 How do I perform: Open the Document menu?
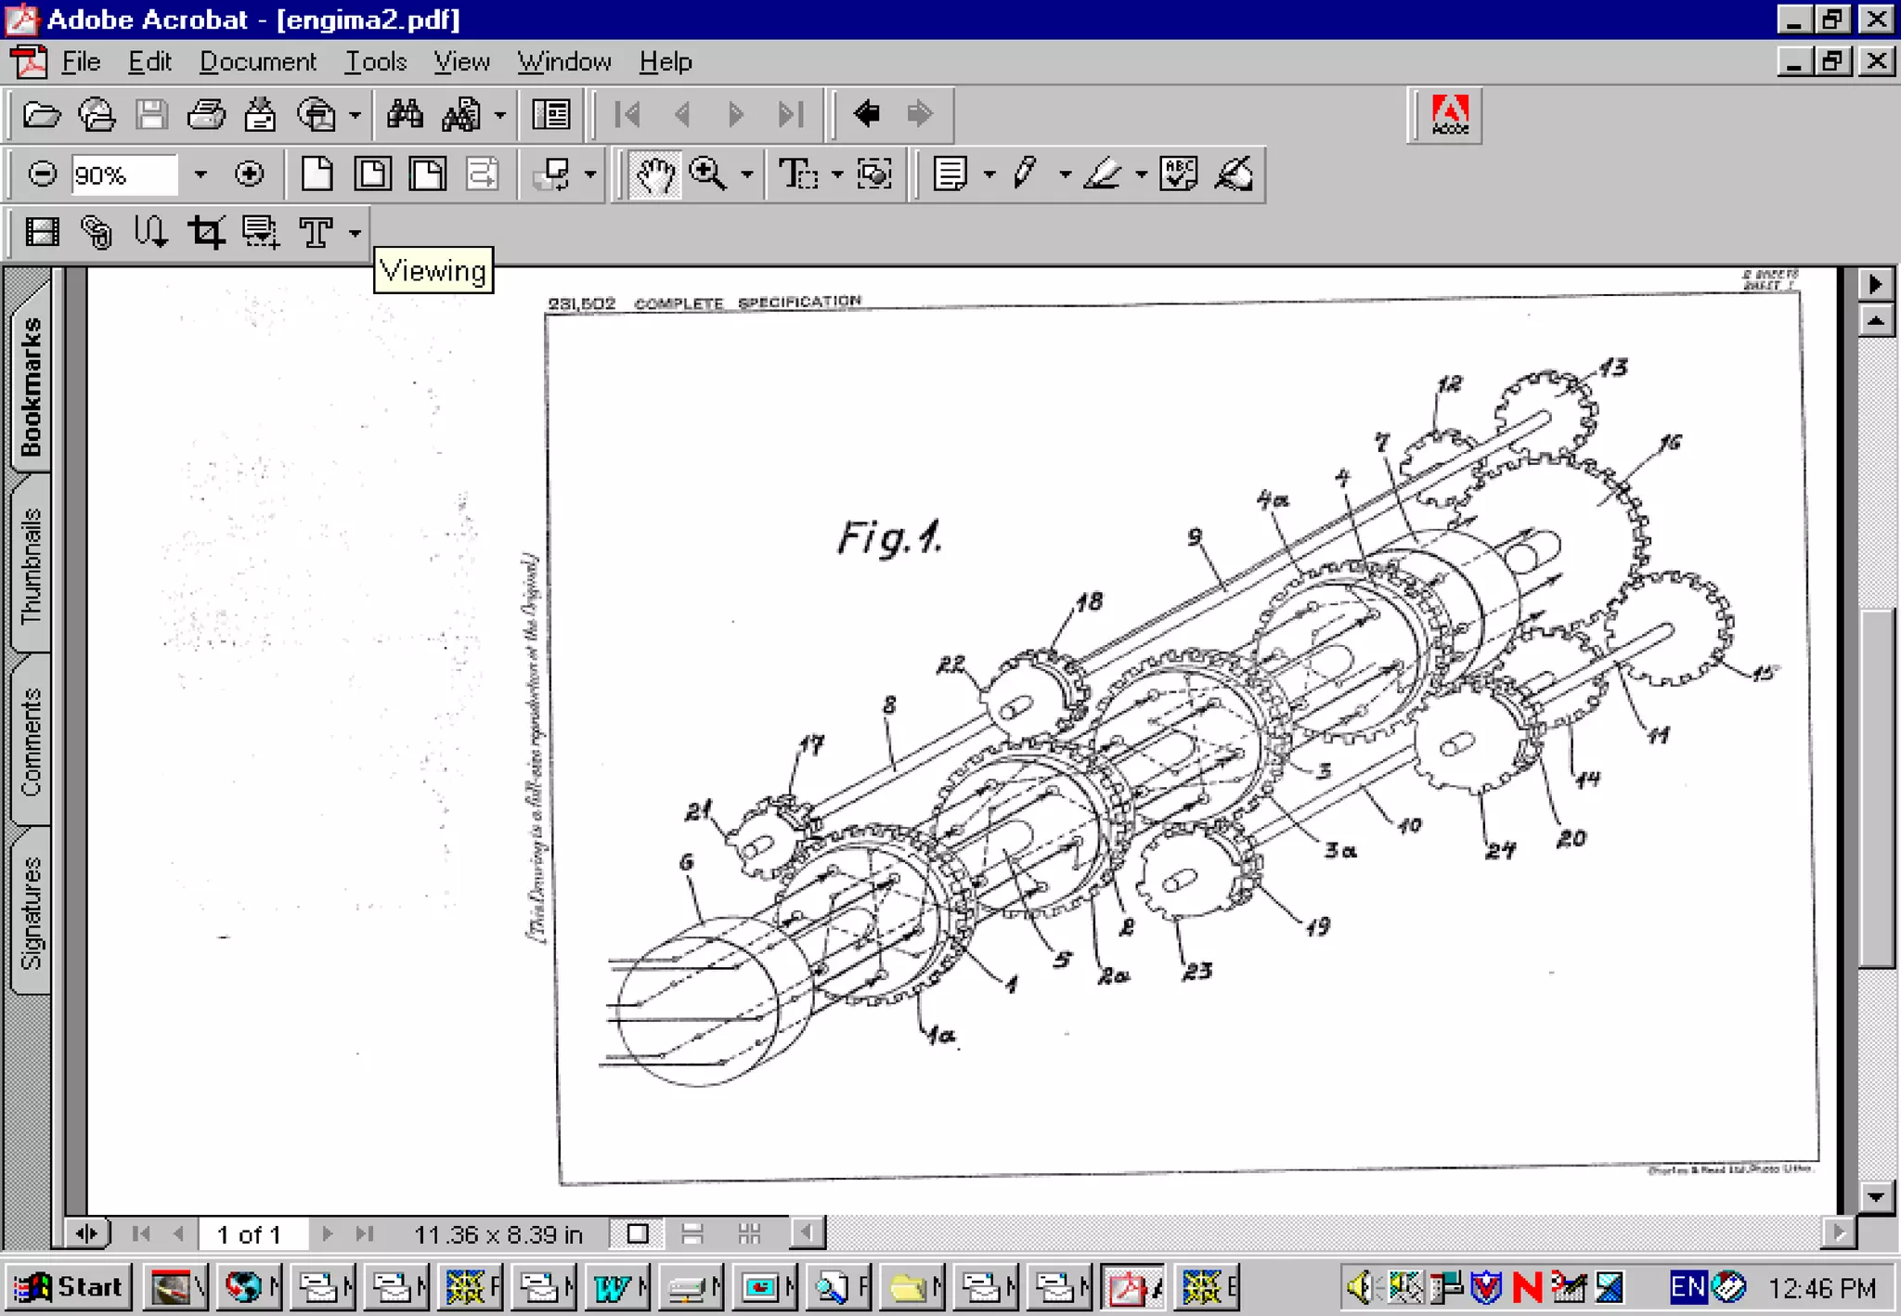point(257,62)
